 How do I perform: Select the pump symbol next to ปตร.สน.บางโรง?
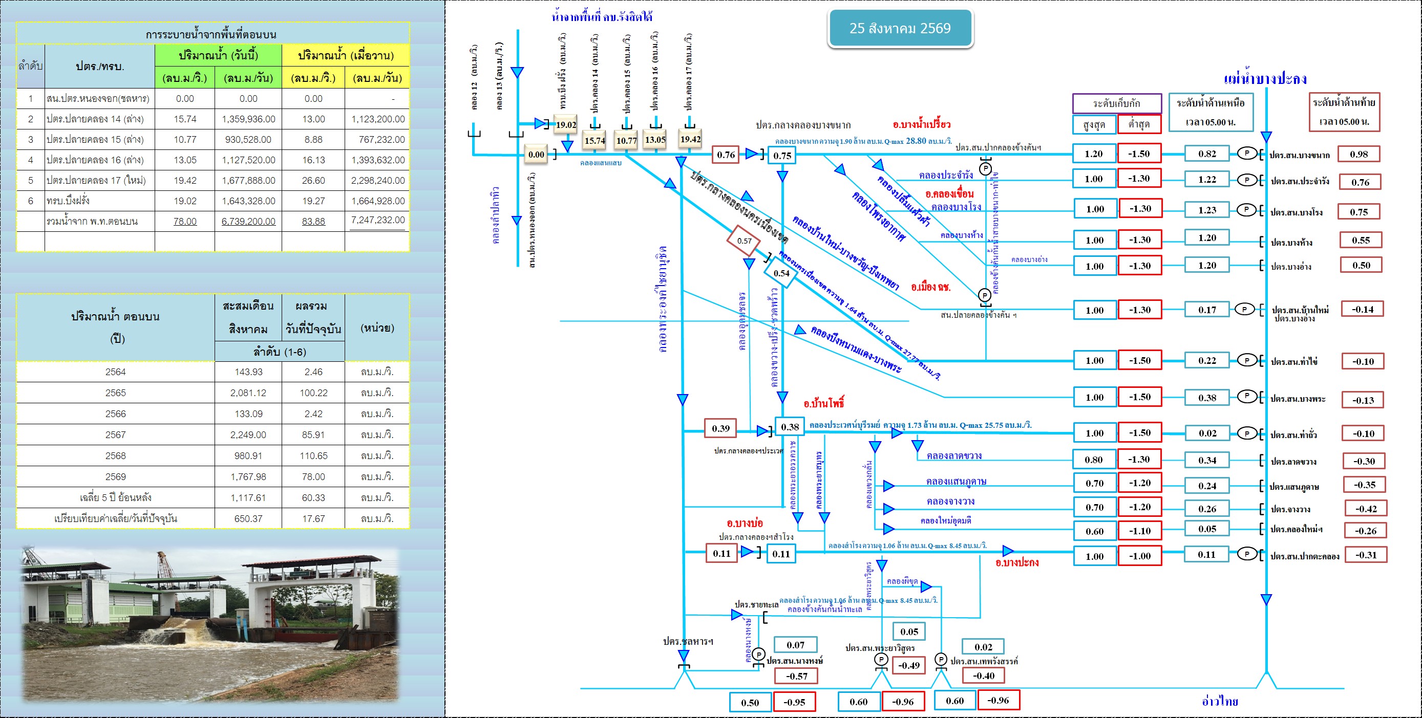[x=1246, y=210]
